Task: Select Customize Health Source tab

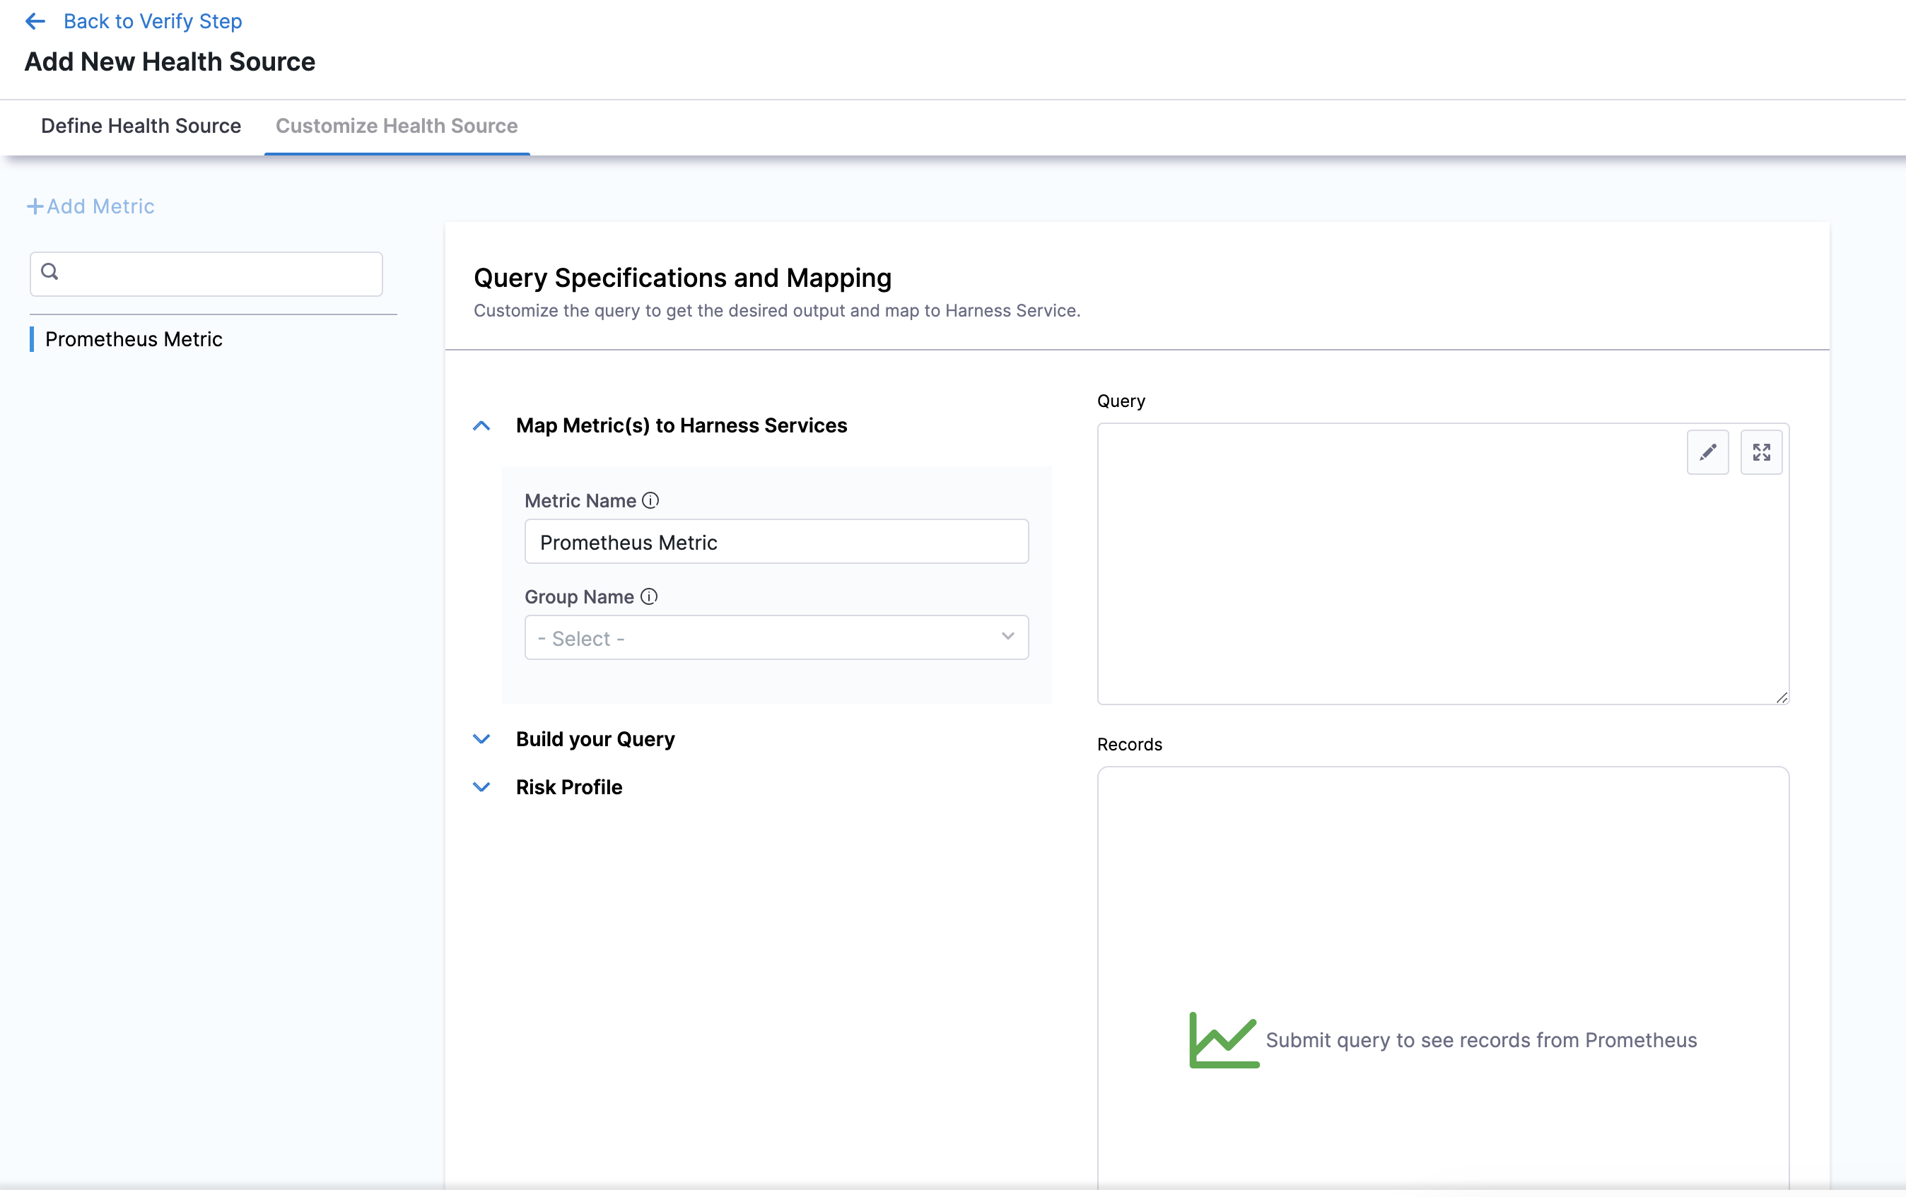Action: pyautogui.click(x=397, y=126)
